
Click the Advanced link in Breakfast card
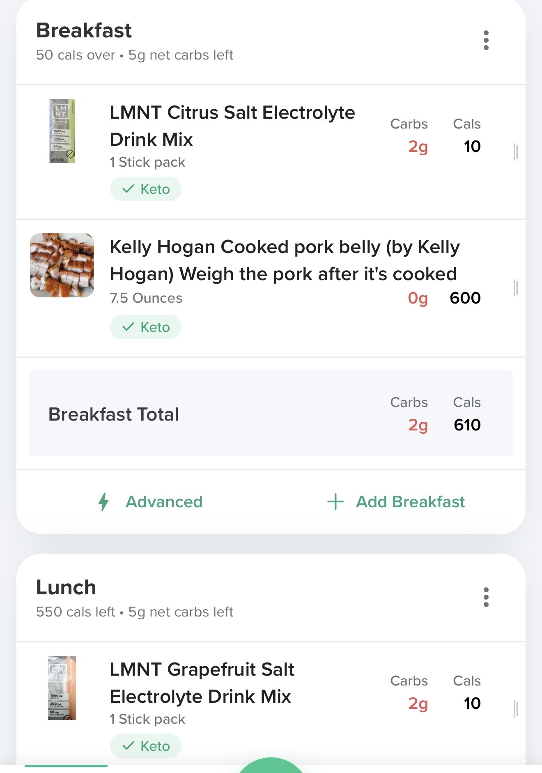[164, 502]
